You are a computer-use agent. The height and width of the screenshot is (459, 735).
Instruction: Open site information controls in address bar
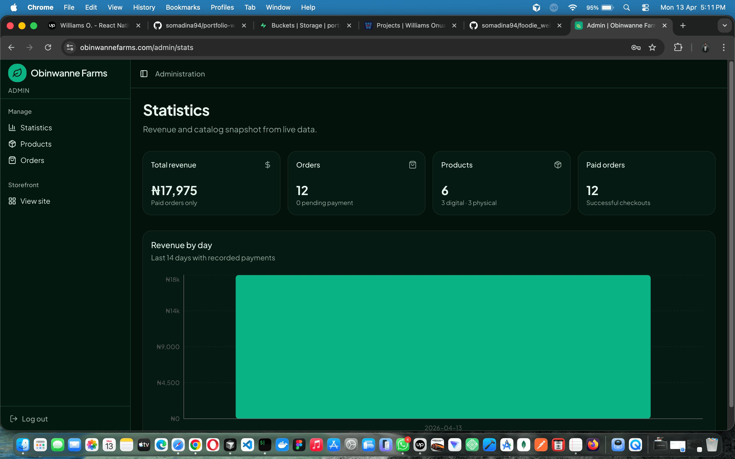click(70, 47)
